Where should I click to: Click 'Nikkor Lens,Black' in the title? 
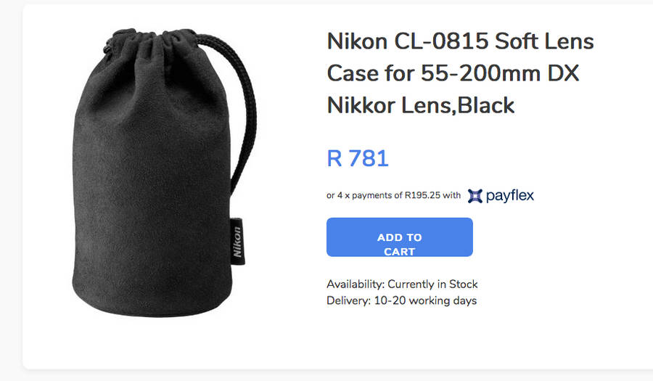point(421,105)
